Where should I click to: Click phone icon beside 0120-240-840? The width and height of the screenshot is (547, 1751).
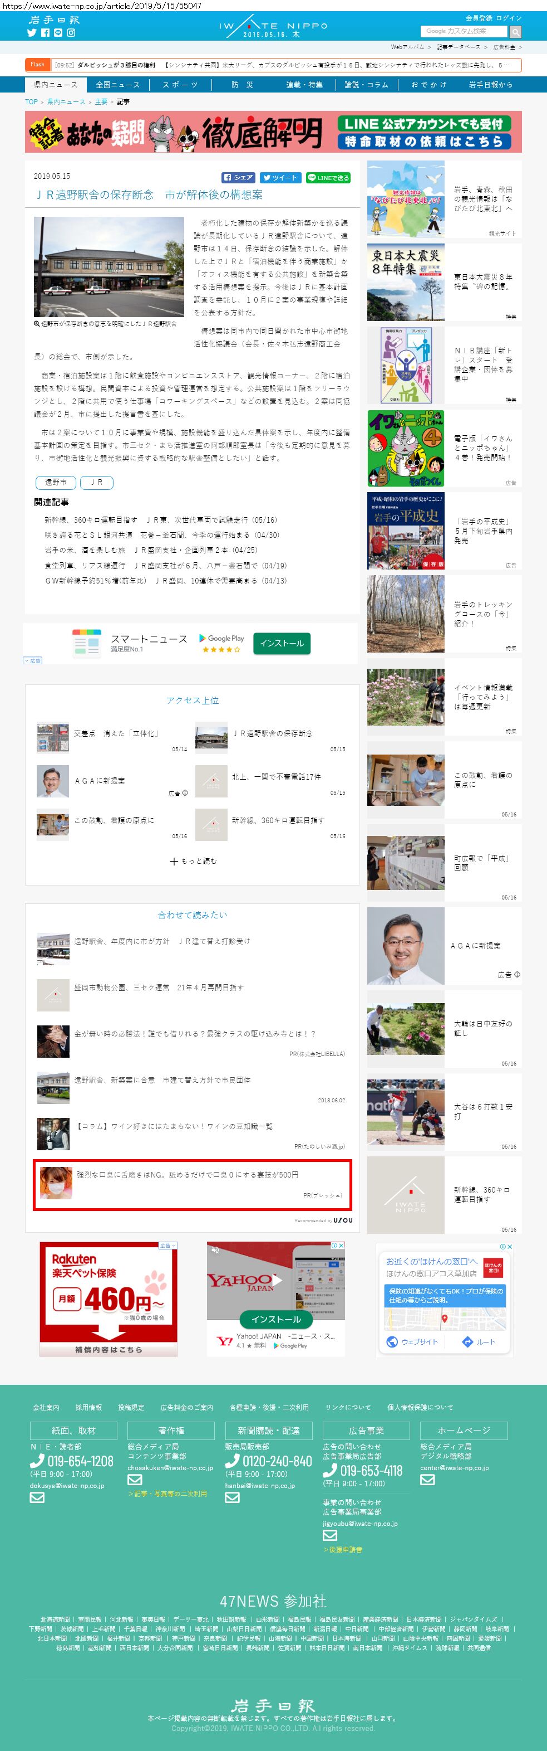point(232,1461)
